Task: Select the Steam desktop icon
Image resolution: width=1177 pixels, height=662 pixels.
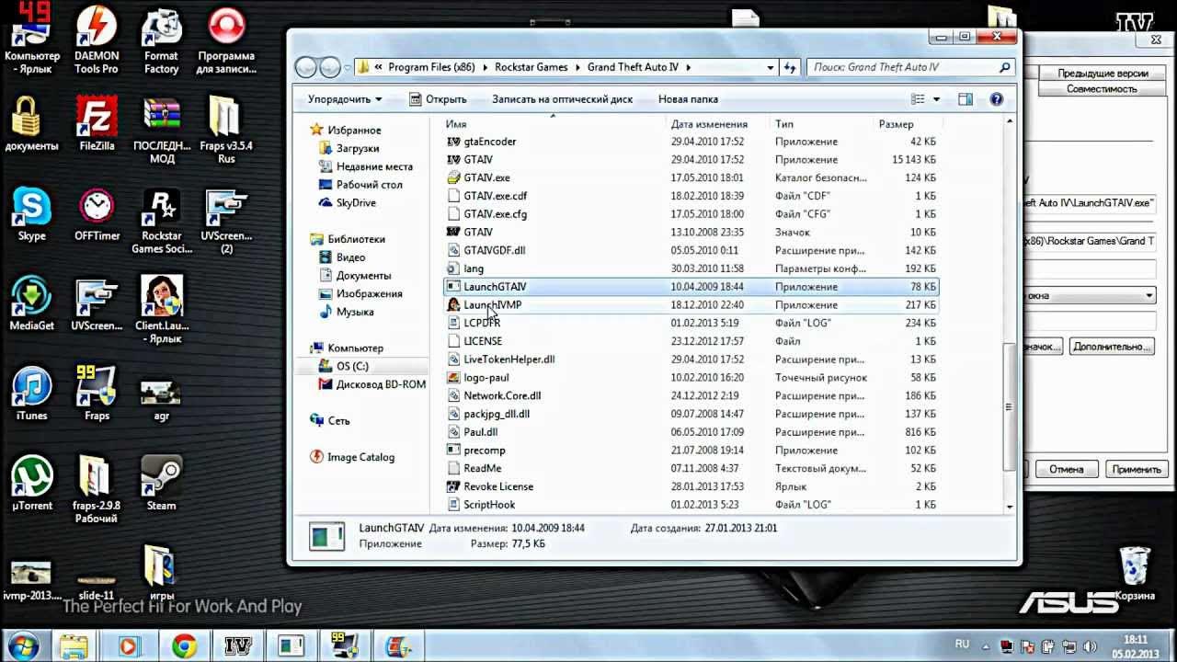Action: click(161, 484)
